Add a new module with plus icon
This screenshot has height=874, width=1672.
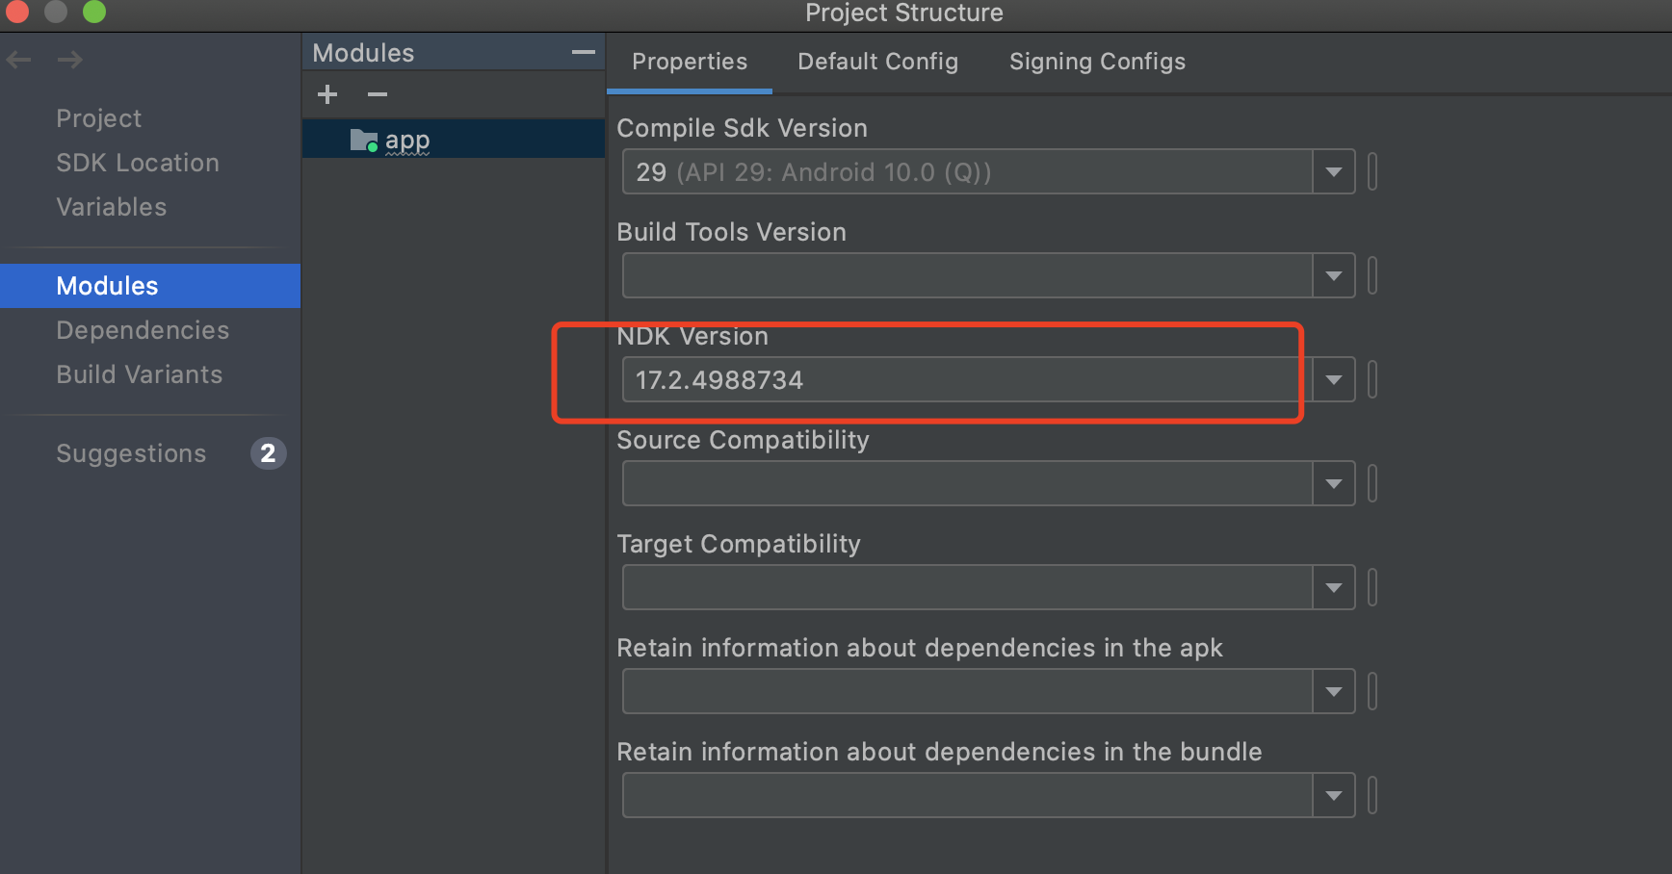[x=327, y=94]
